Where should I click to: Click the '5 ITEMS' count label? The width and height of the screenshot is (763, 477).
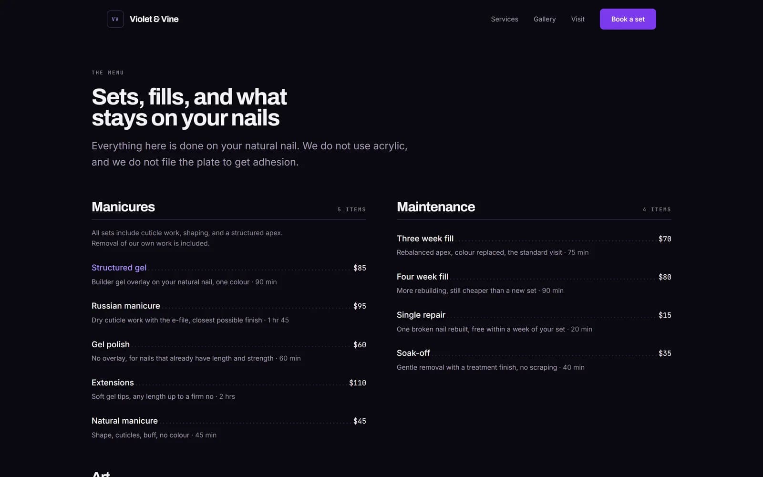tap(351, 209)
